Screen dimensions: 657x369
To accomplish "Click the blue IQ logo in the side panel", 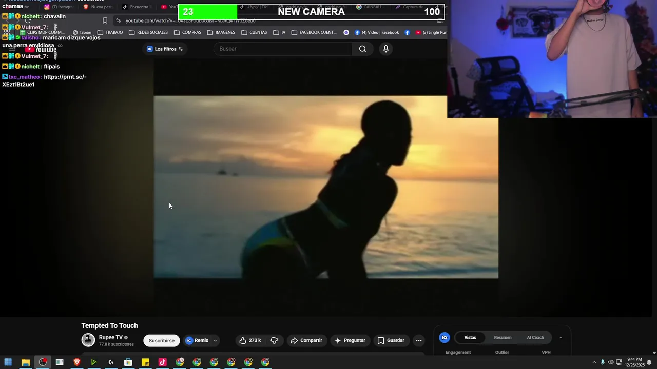I will click(x=445, y=337).
